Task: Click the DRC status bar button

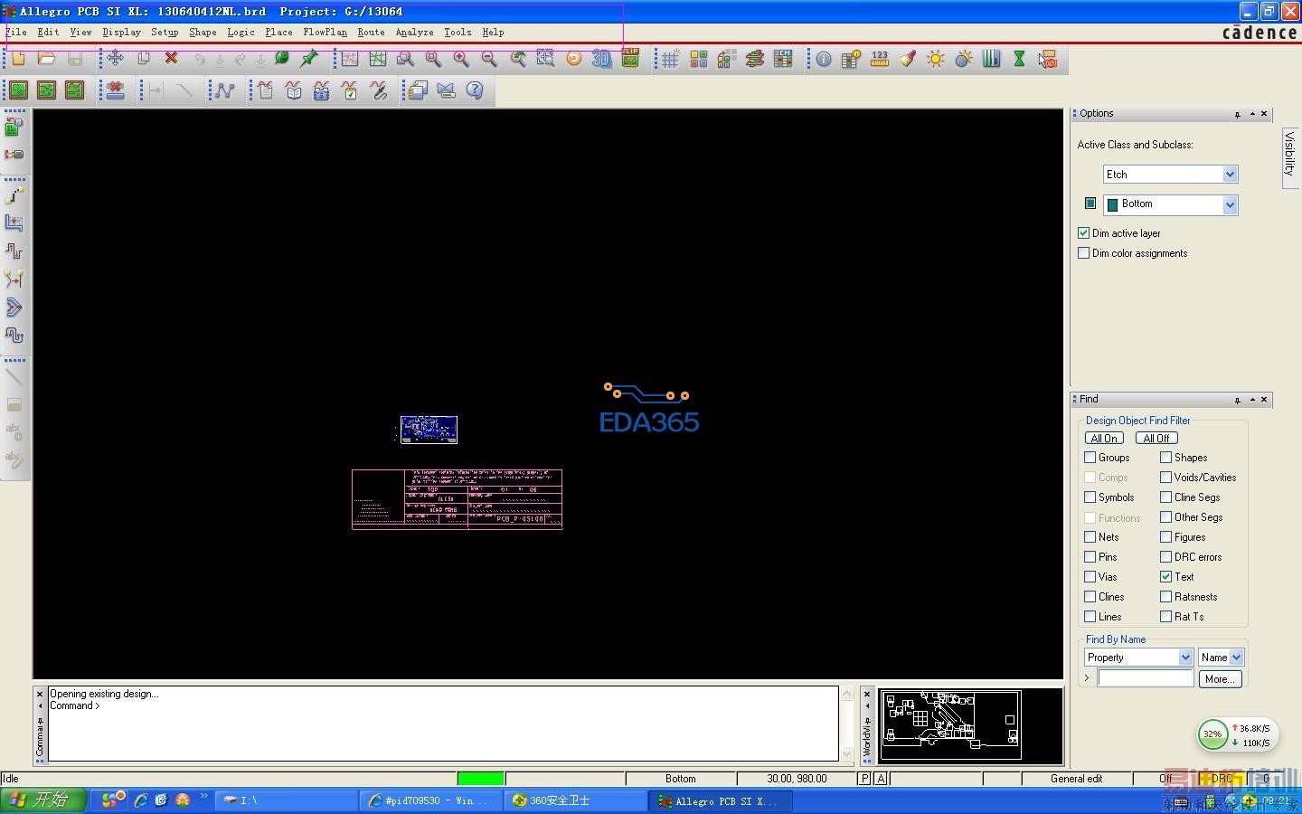Action: 1222,779
